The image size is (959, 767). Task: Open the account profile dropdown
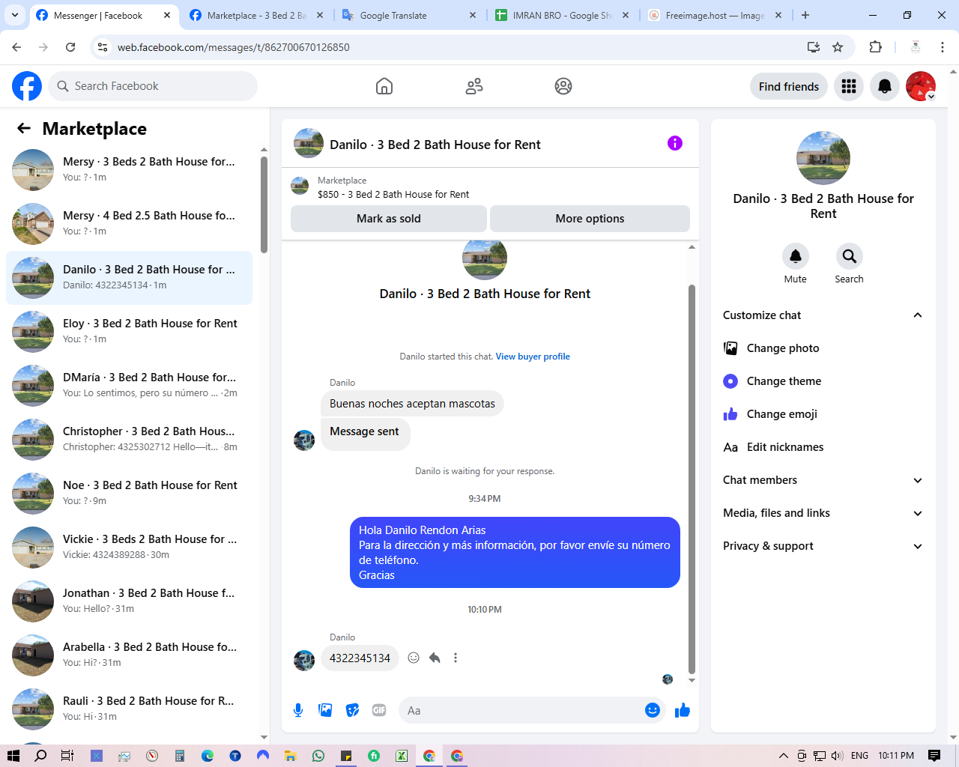(x=921, y=86)
